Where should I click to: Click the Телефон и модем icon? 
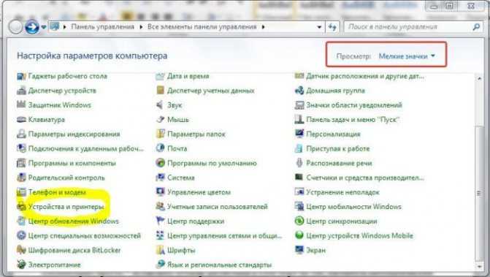(x=21, y=192)
